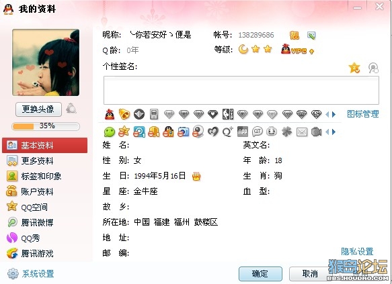Click the Qzone star icon above the signature box
This screenshot has width=392, height=284.
(x=354, y=68)
